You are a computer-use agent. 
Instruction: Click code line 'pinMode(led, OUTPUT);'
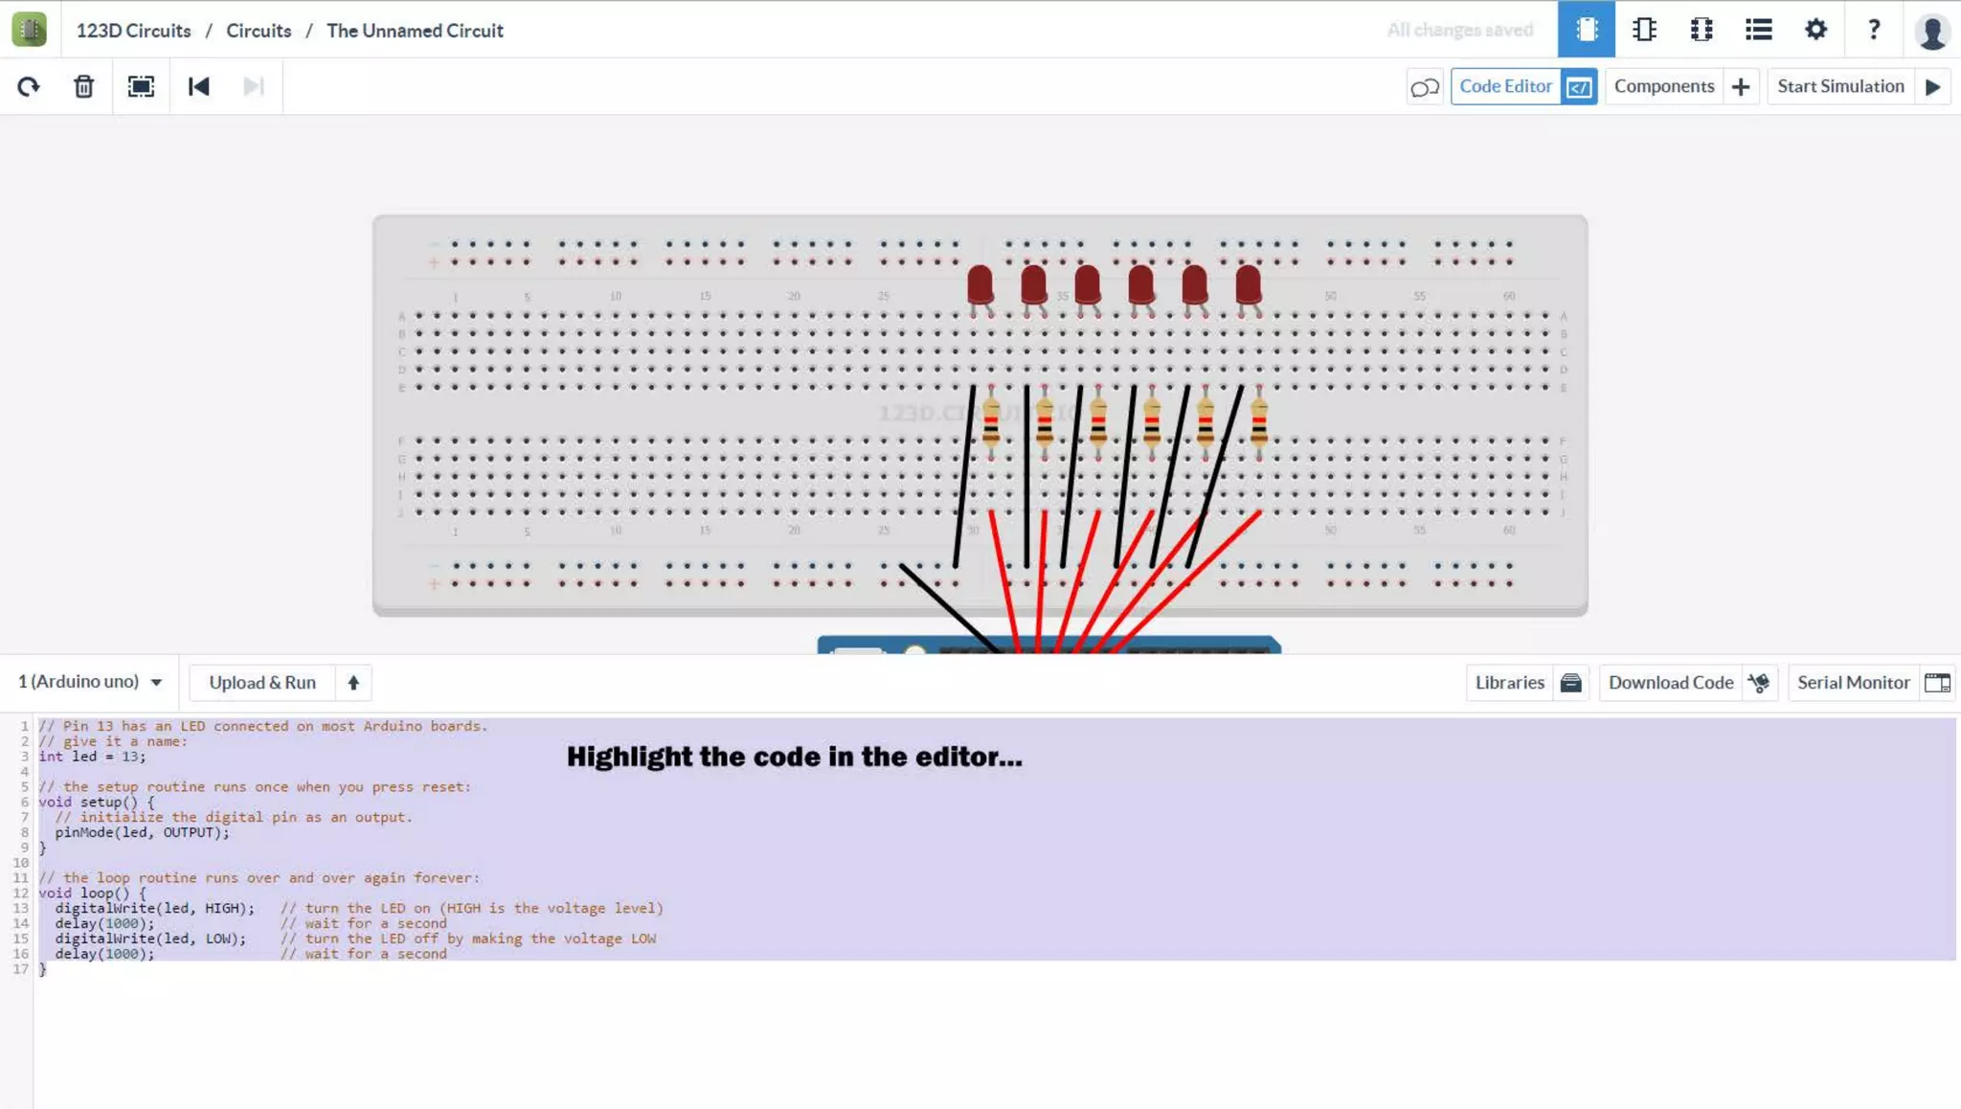142,832
